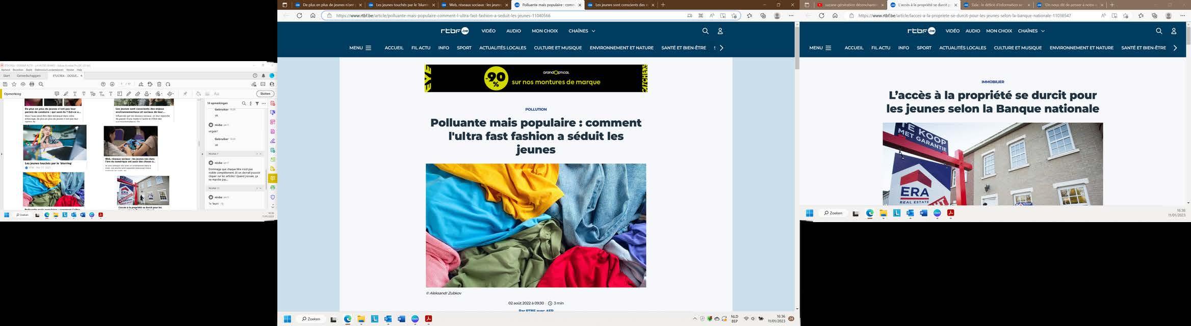The height and width of the screenshot is (326, 1191).
Task: Show more categories arrow in middle RTBF nav
Action: 721,48
